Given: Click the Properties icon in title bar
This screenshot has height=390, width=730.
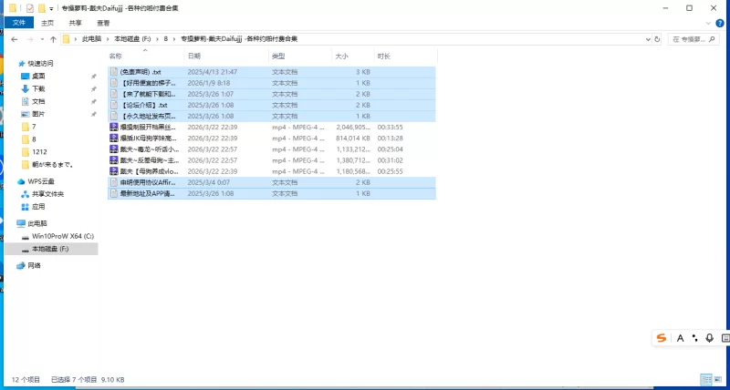Looking at the screenshot, I should pyautogui.click(x=29, y=7).
